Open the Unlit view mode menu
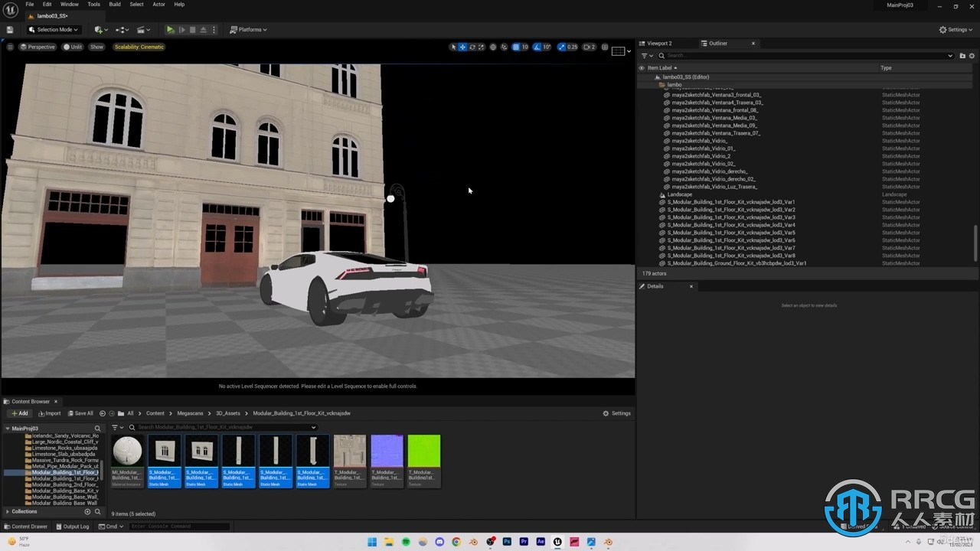This screenshot has width=980, height=551. click(x=73, y=47)
